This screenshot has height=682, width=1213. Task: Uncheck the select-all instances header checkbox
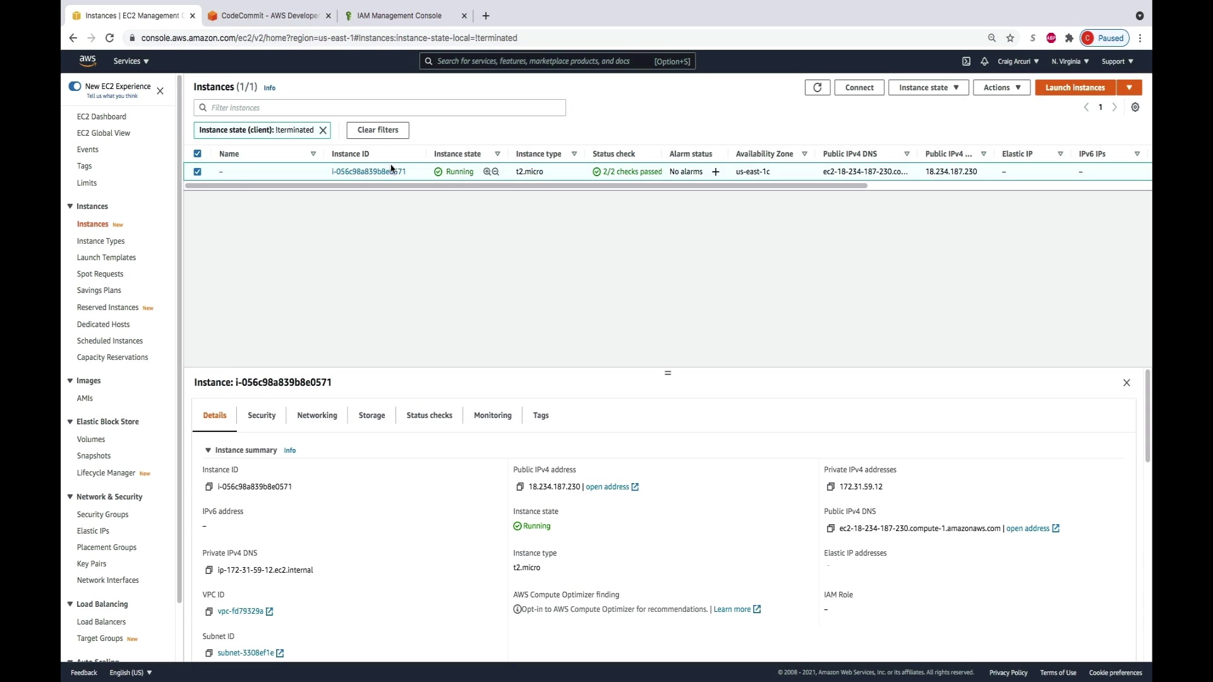(x=198, y=153)
